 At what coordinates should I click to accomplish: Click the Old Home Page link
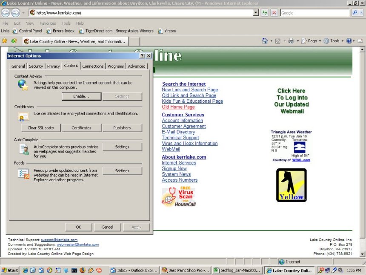coord(178,107)
